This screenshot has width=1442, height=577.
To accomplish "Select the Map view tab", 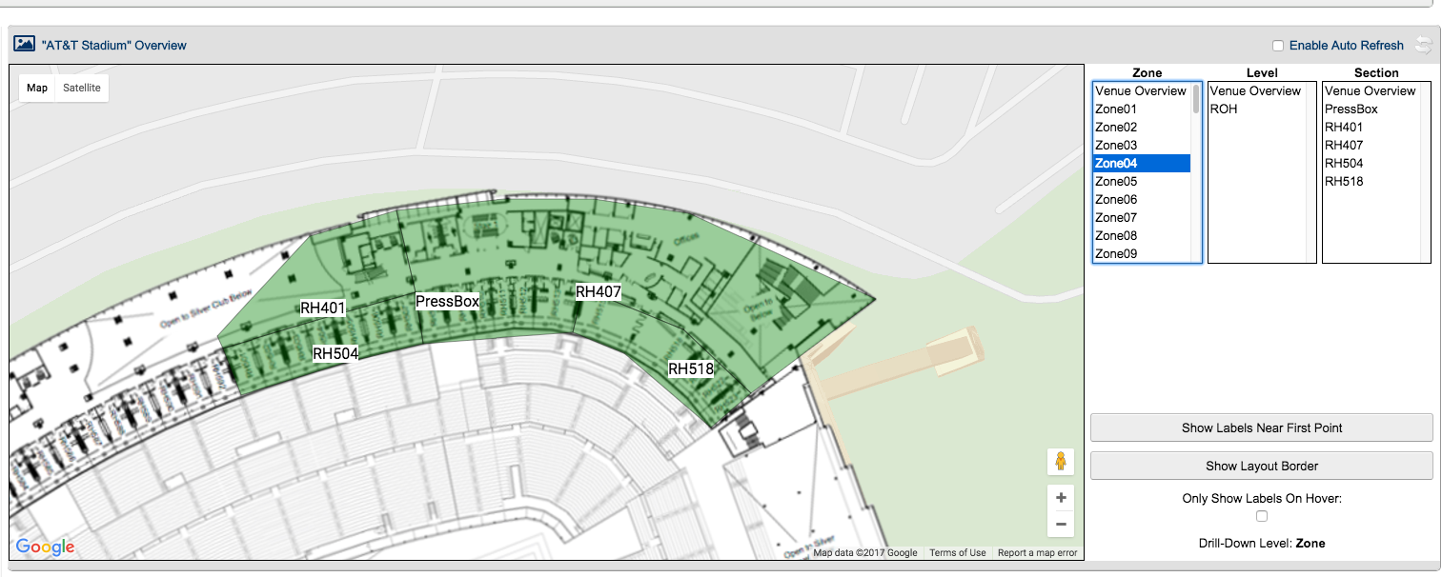I will pyautogui.click(x=37, y=88).
